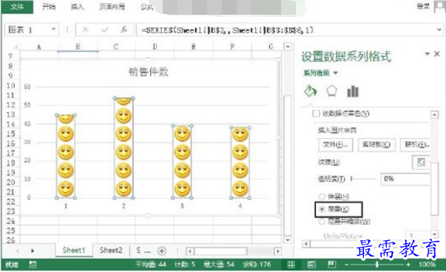This screenshot has height=272, width=446.
Task: Select the Stack radio option
Action: tap(322, 209)
